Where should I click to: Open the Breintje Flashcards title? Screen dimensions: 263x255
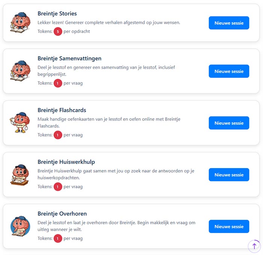(62, 110)
